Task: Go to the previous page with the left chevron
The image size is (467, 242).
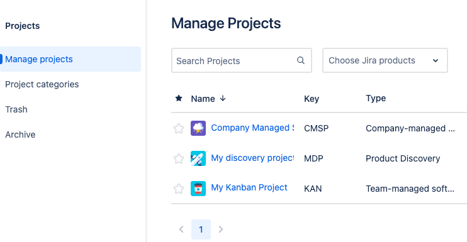Action: [181, 229]
